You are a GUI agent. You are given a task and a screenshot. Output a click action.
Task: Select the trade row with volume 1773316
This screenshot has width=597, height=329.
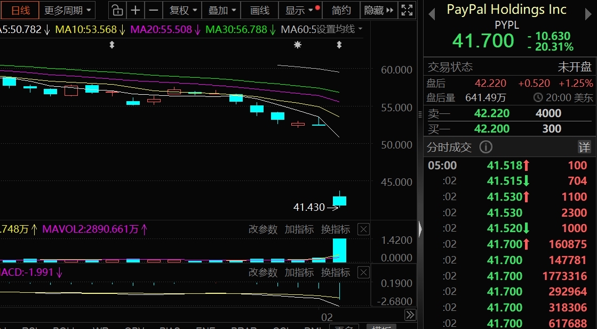(x=510, y=276)
